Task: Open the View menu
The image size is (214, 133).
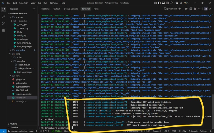Action: click(33, 3)
